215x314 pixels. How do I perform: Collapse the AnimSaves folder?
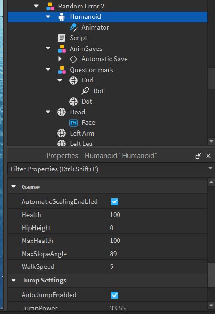48,48
